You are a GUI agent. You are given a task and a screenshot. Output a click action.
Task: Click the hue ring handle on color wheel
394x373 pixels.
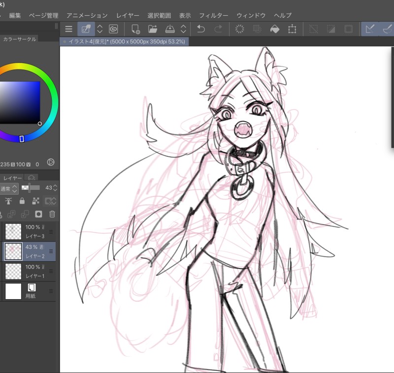click(x=22, y=139)
